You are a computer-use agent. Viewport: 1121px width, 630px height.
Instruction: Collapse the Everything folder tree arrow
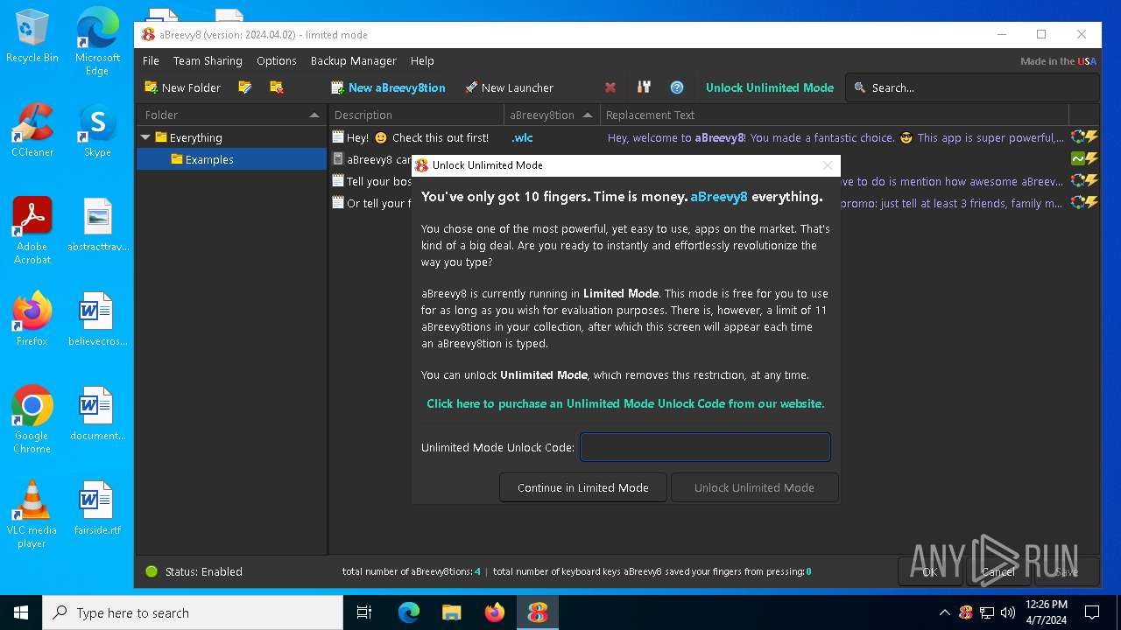(145, 137)
